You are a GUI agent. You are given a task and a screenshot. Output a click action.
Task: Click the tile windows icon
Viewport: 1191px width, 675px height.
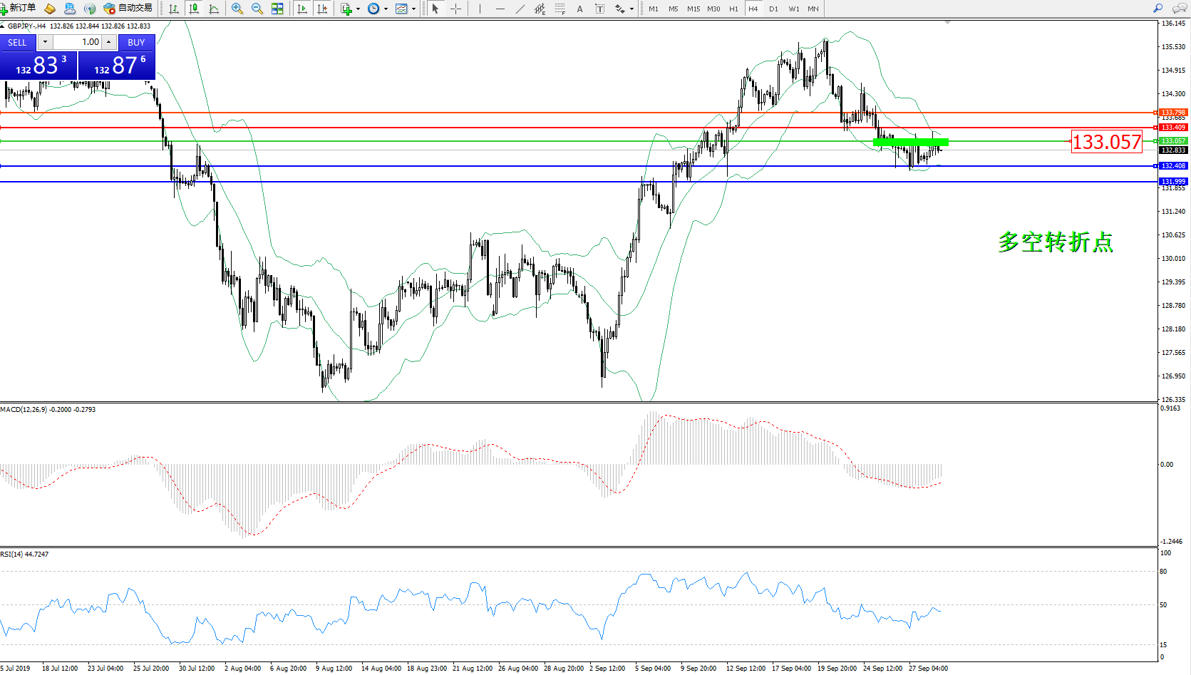pos(277,9)
